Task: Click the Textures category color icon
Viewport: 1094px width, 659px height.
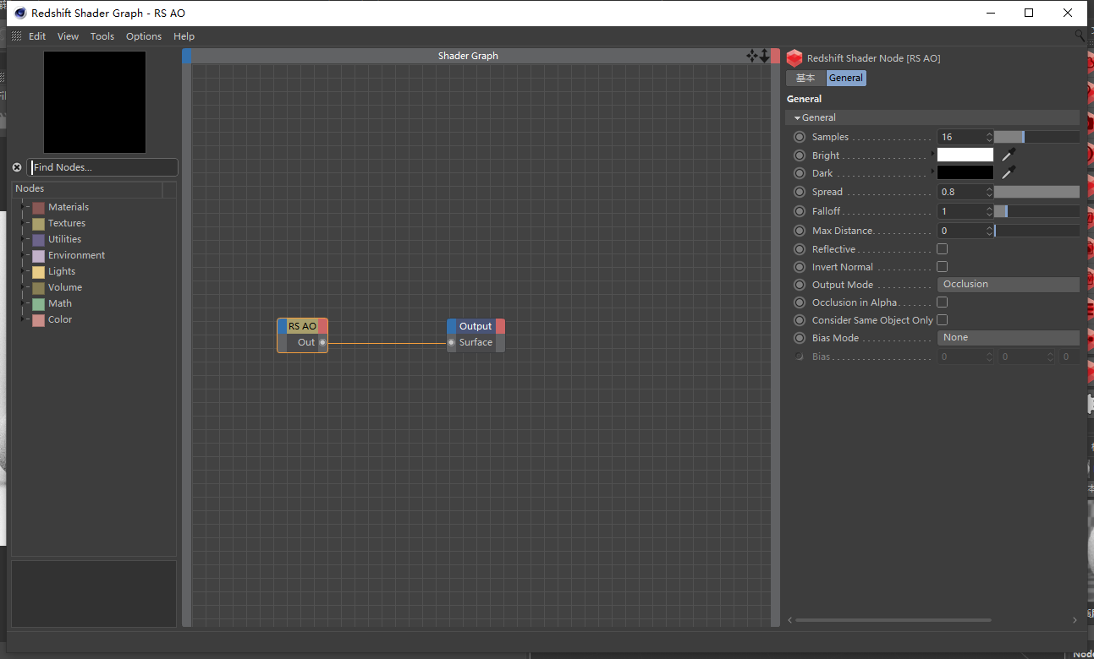Action: 38,224
